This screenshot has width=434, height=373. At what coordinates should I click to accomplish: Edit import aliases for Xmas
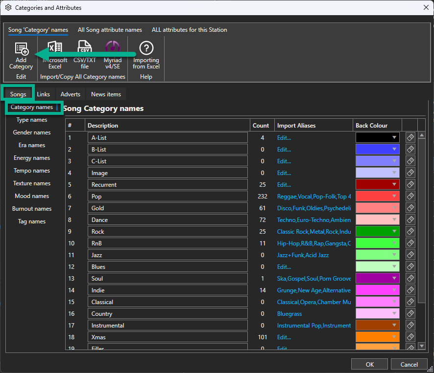click(284, 337)
